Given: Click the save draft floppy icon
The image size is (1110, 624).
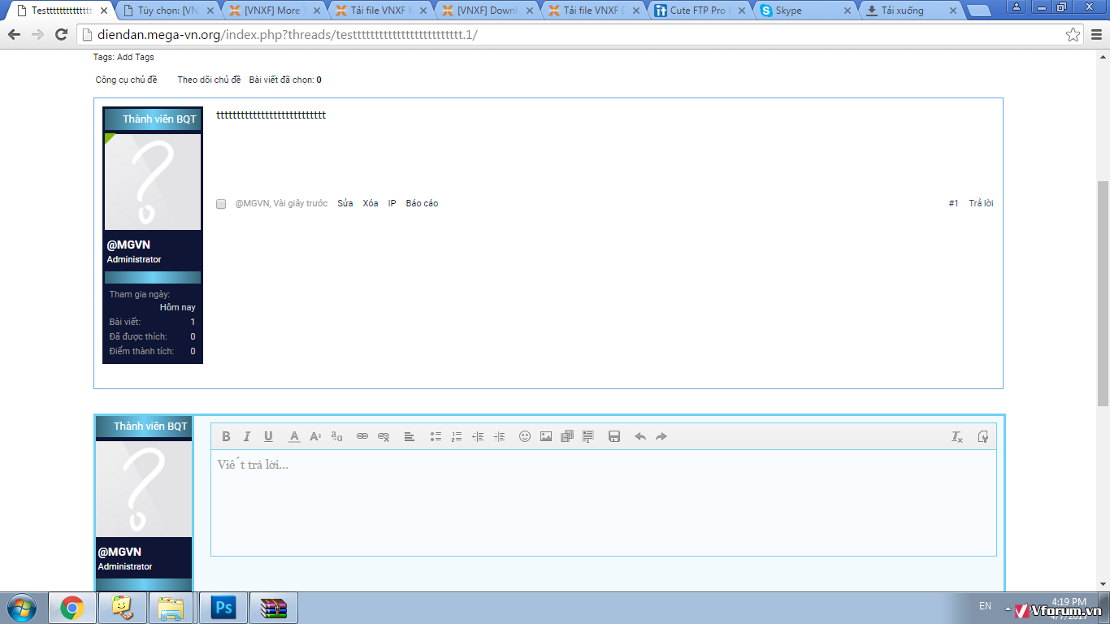Looking at the screenshot, I should click(614, 436).
